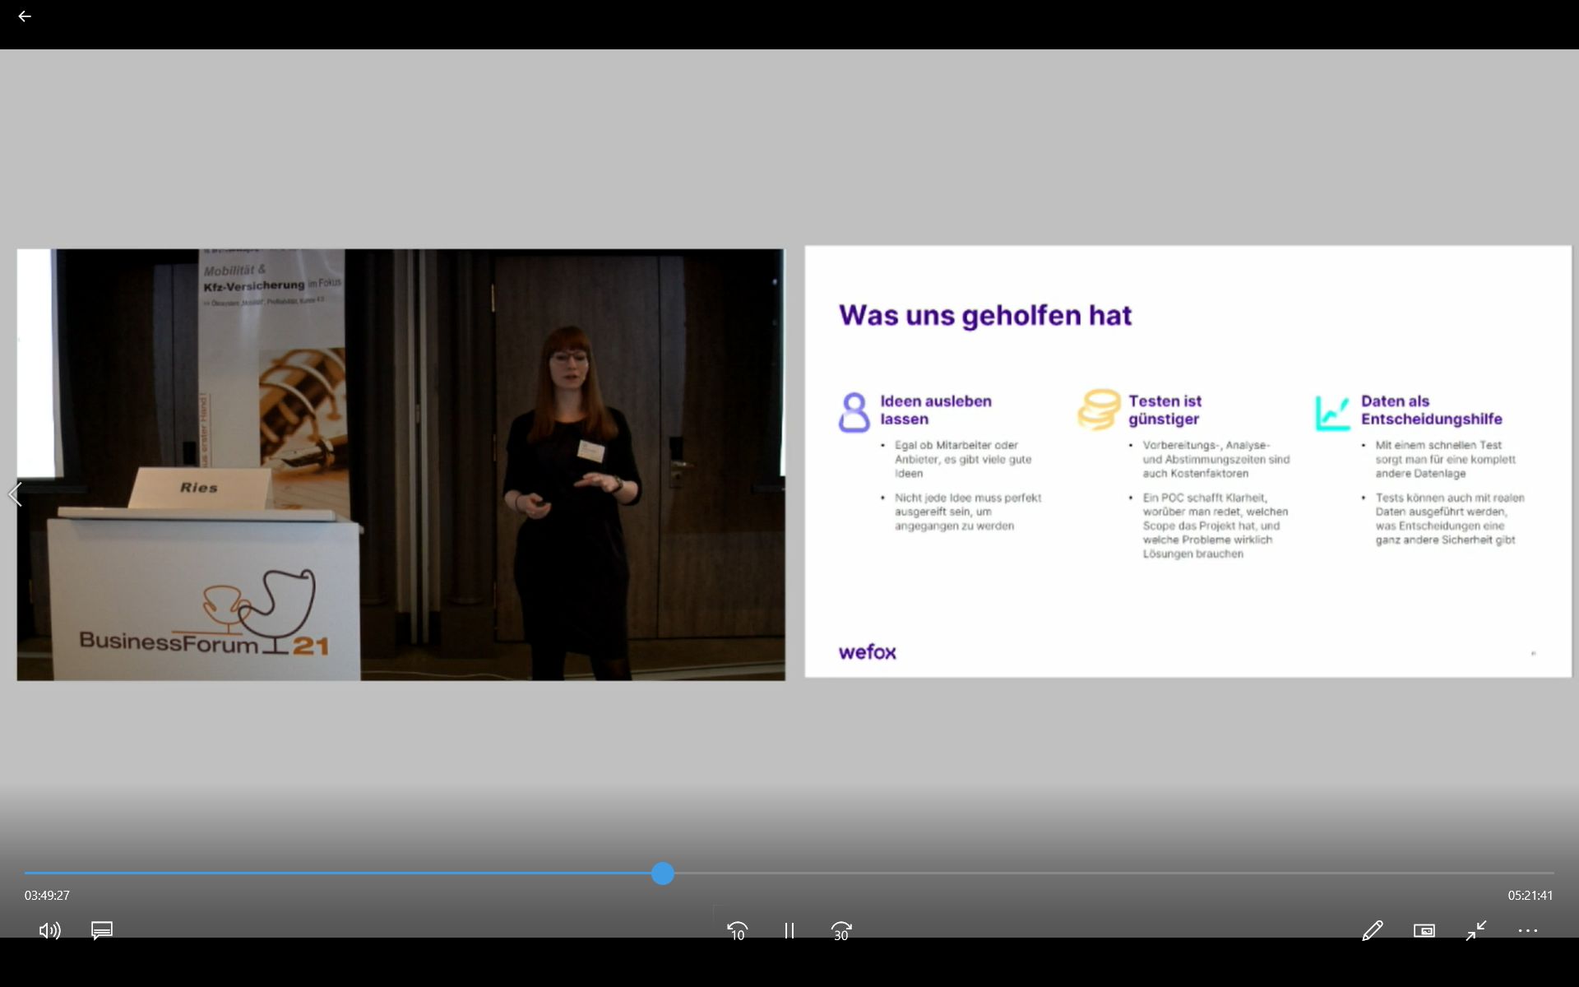Skip forward 30 seconds
Screen dimensions: 1579x987
tap(840, 930)
